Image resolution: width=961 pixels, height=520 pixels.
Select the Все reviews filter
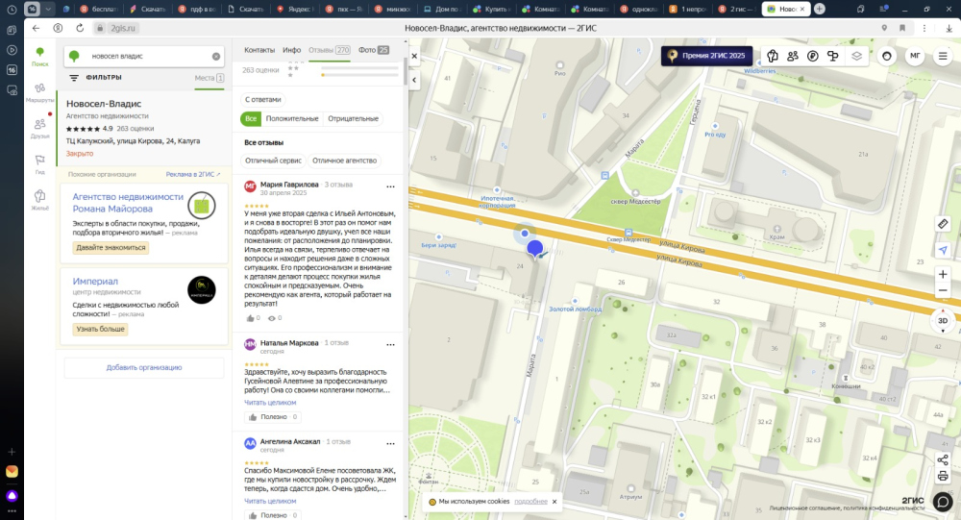[x=251, y=118]
